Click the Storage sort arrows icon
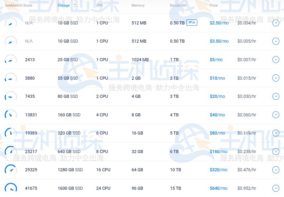 pos(75,5)
